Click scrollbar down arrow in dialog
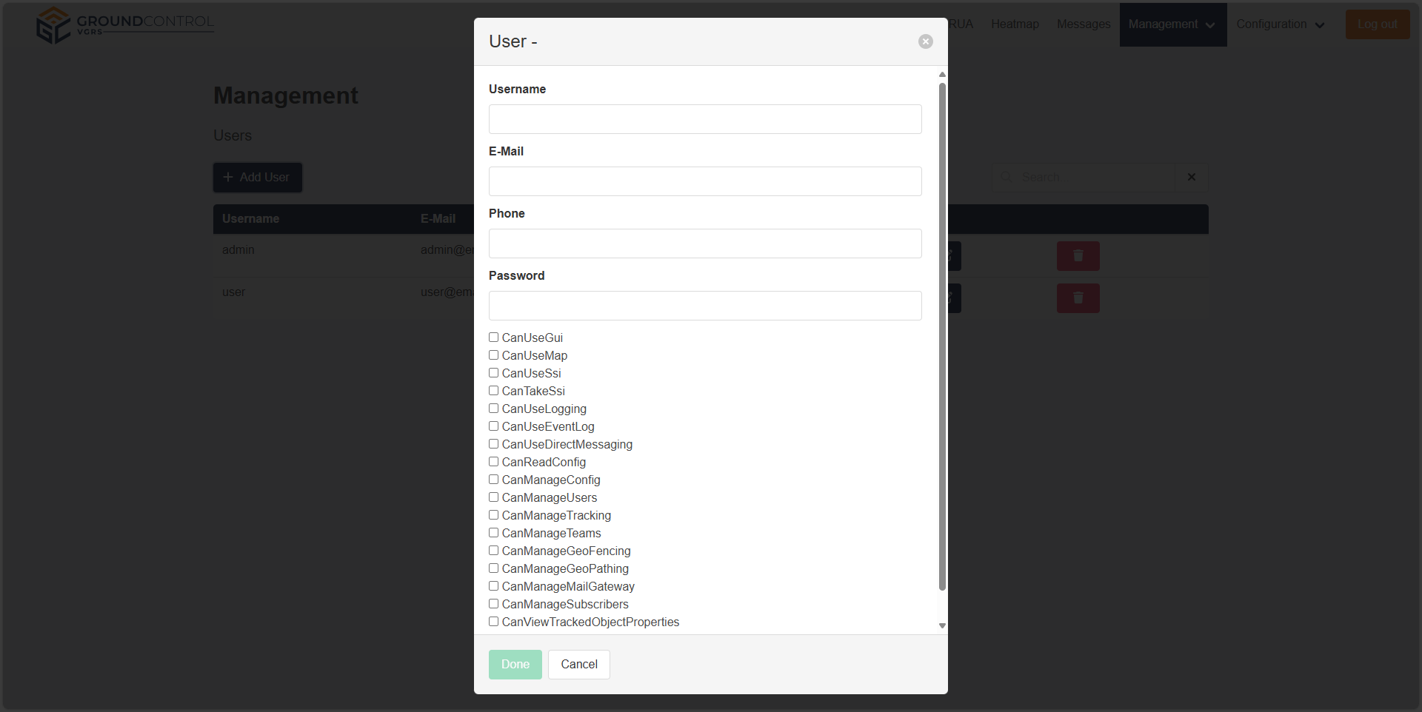Viewport: 1422px width, 712px height. point(942,625)
